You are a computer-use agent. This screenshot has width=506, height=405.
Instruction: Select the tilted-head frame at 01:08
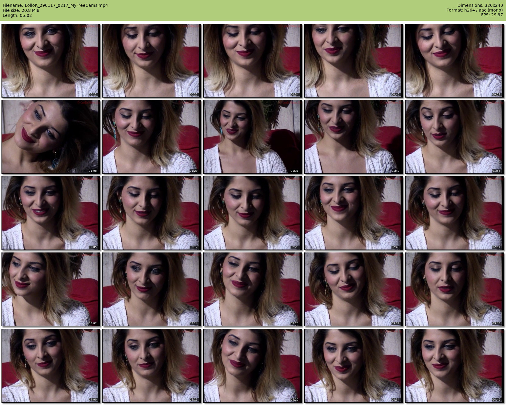click(x=51, y=137)
